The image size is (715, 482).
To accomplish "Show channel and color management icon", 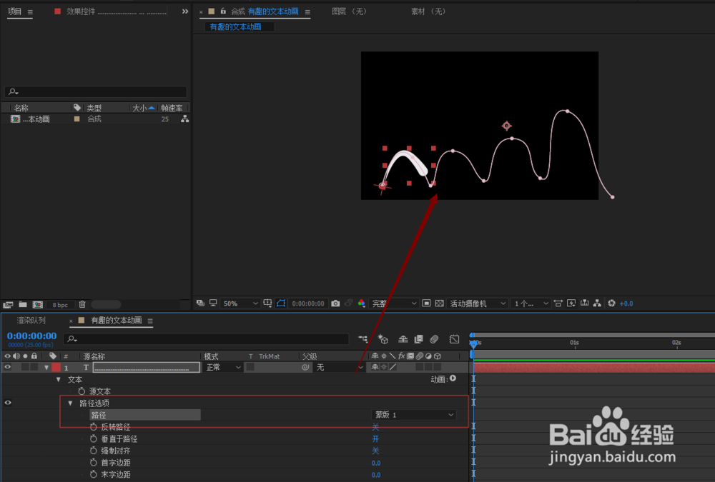I will (x=362, y=303).
